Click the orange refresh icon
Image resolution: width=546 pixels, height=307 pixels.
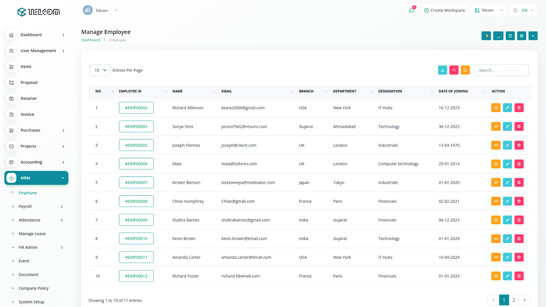point(465,70)
